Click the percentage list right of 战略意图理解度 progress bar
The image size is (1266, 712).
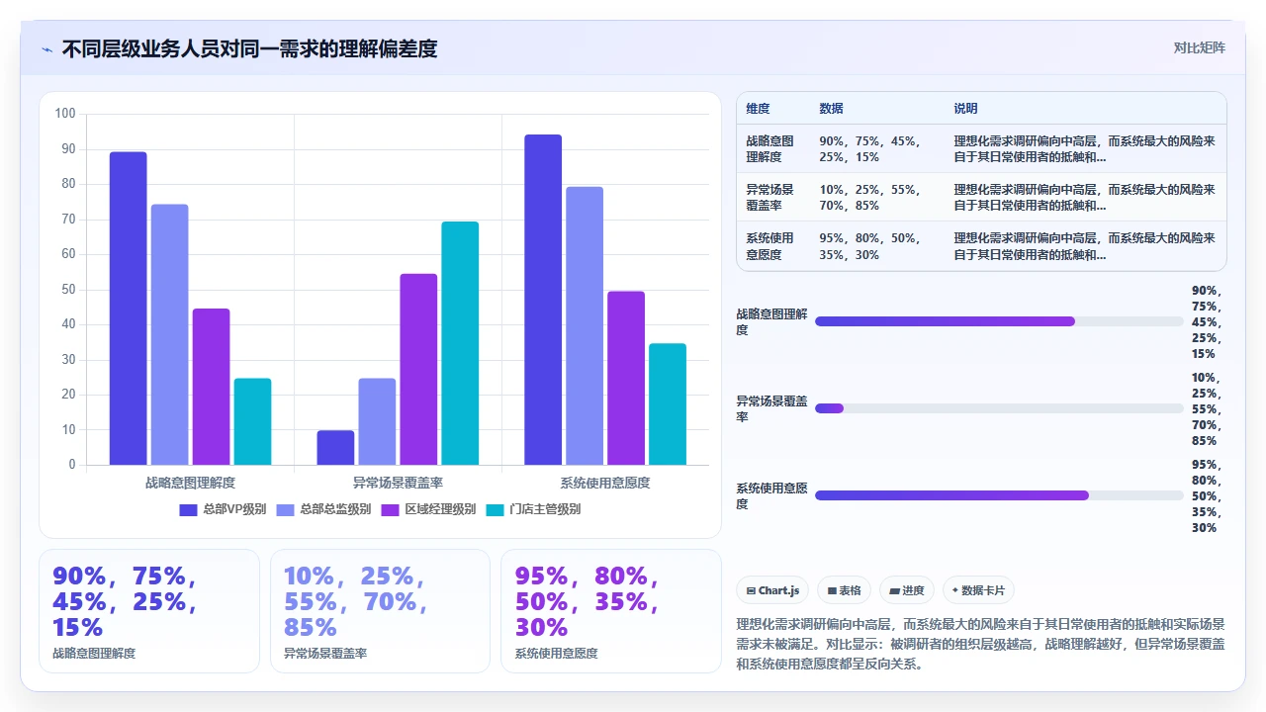[x=1208, y=322]
